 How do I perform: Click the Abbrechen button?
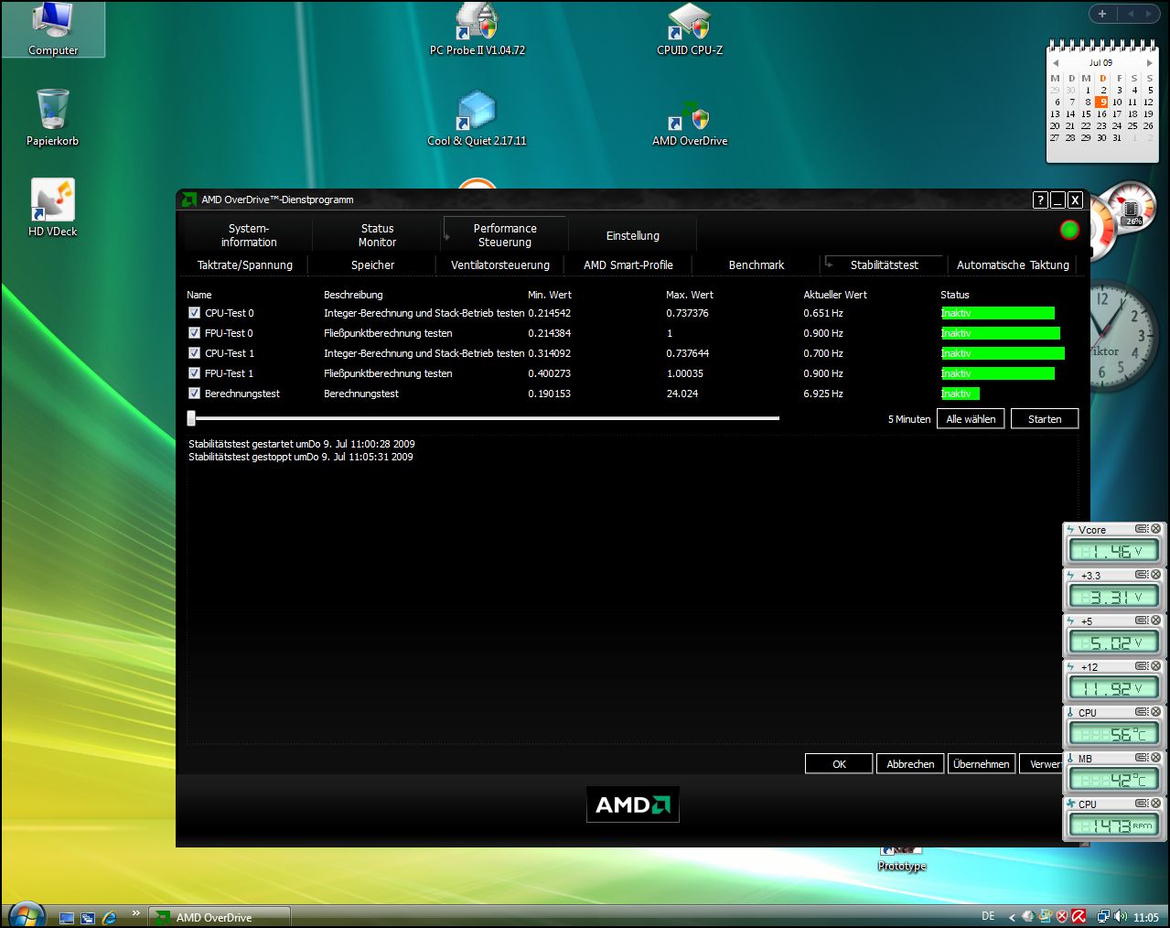pos(910,764)
